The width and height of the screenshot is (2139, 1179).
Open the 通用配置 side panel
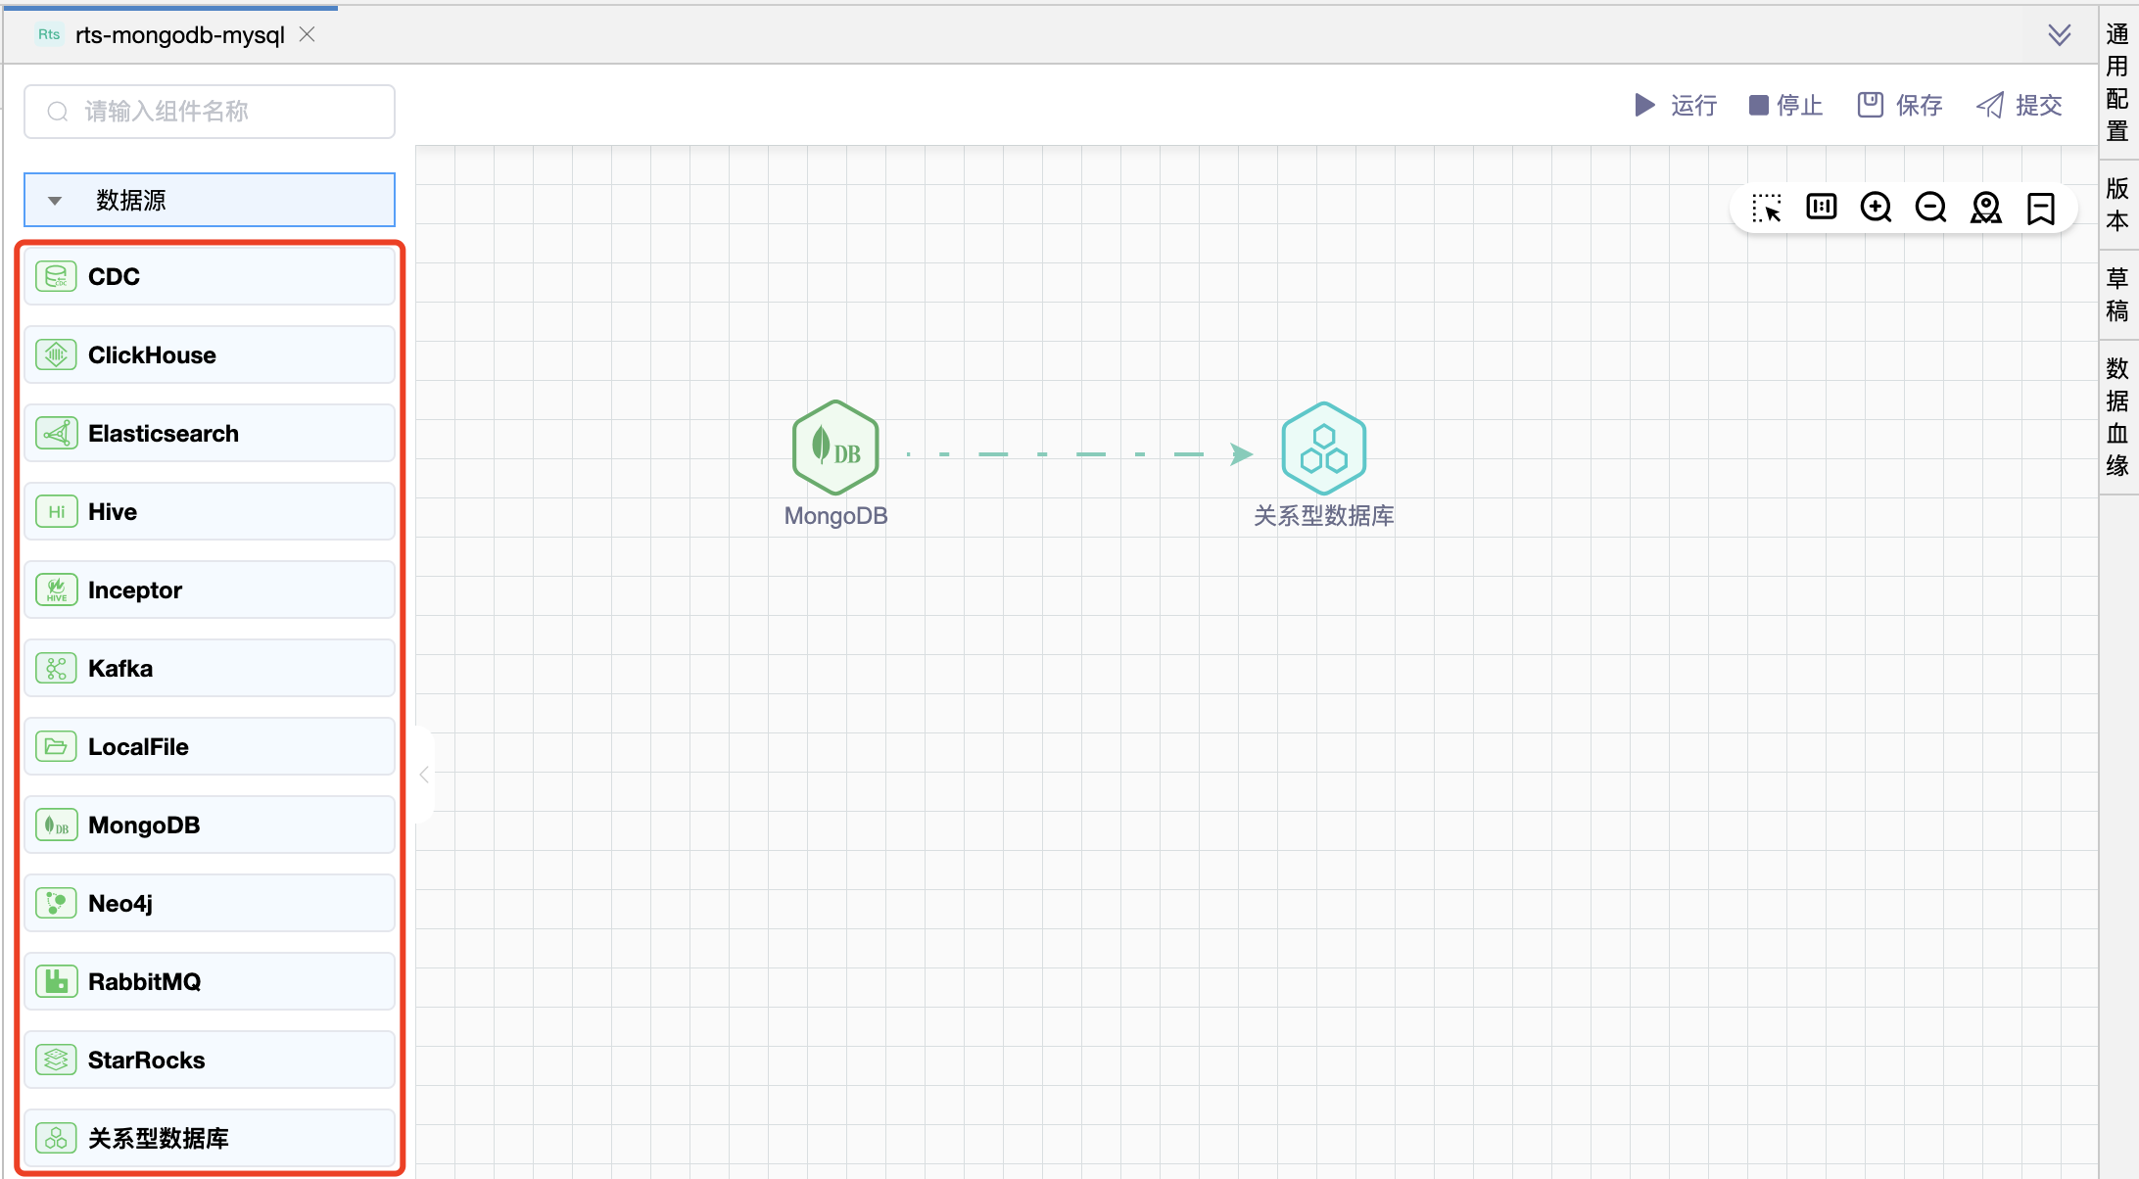2117,82
